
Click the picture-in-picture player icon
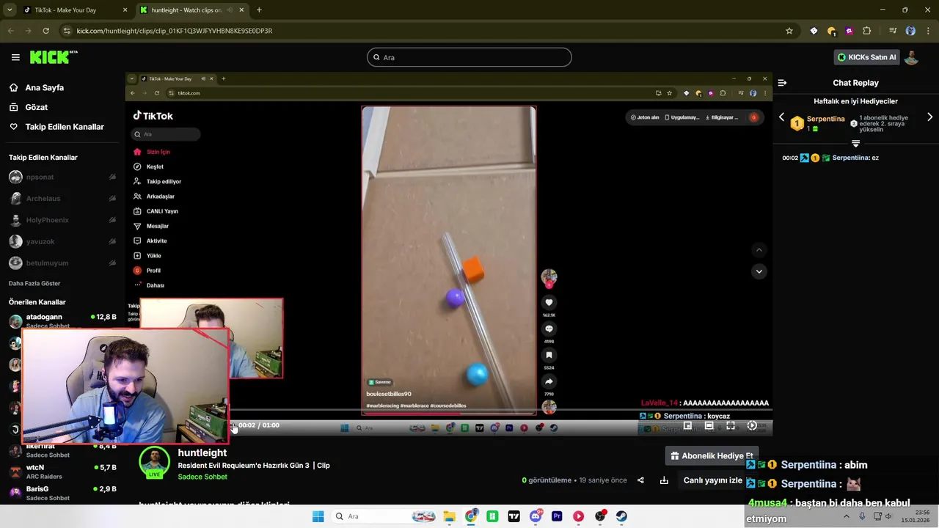coord(687,425)
